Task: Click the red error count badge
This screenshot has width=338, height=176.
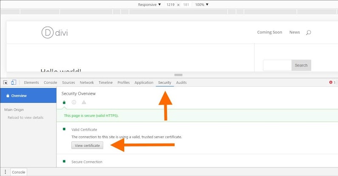Action: coord(332,82)
